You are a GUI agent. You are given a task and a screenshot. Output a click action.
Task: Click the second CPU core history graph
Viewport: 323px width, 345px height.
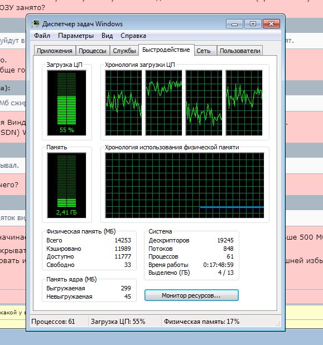pos(164,103)
